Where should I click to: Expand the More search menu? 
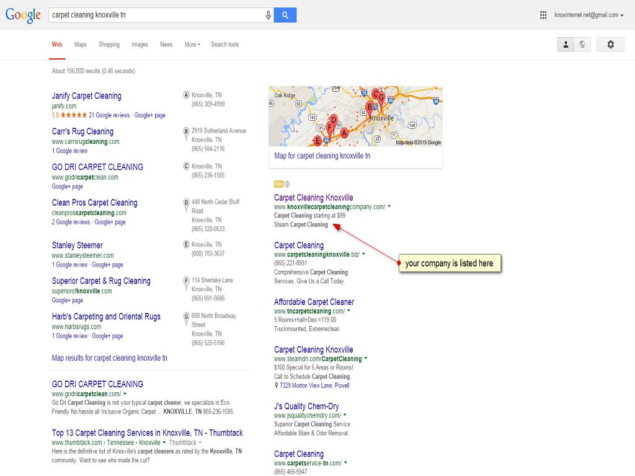tap(192, 44)
